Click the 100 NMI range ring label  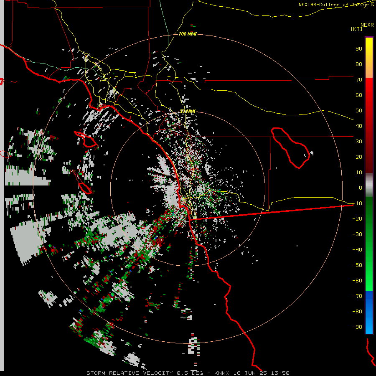pos(188,34)
